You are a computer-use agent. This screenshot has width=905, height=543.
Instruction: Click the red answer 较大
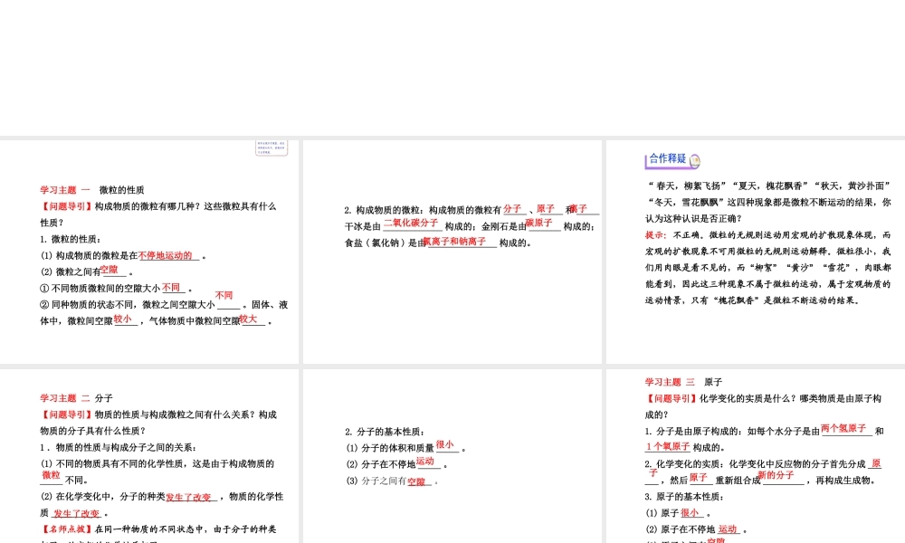(x=248, y=319)
